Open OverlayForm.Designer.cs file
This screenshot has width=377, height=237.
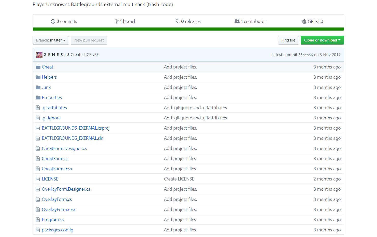pyautogui.click(x=66, y=189)
